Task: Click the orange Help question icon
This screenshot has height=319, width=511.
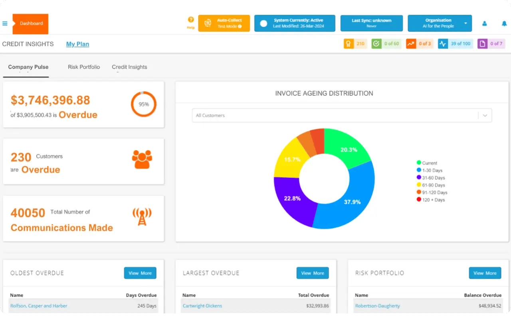Action: pyautogui.click(x=191, y=20)
